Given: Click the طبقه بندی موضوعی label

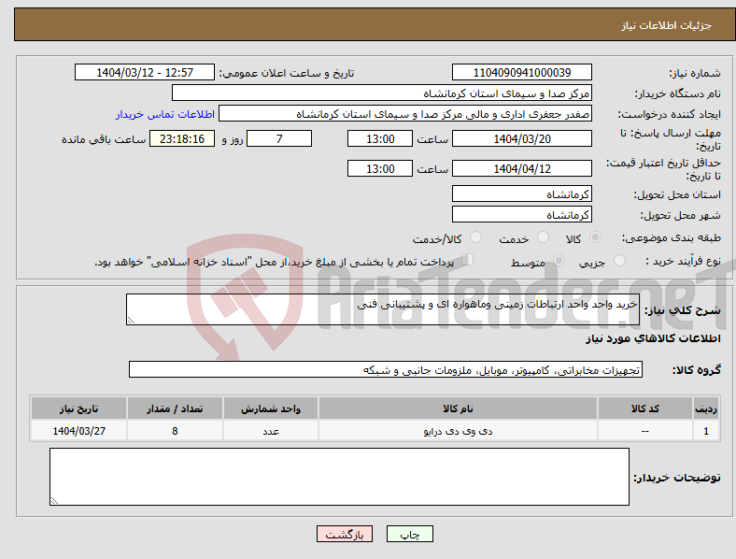Looking at the screenshot, I should click(672, 237).
